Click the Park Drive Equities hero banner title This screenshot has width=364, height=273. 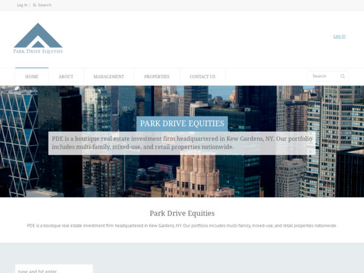(x=182, y=124)
